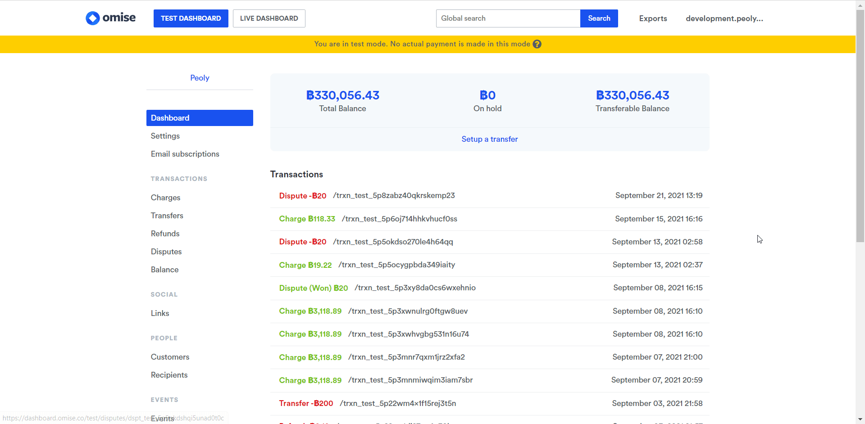Open the Dispute (Won) ฿20 transaction
This screenshot has width=865, height=424.
tap(490, 288)
